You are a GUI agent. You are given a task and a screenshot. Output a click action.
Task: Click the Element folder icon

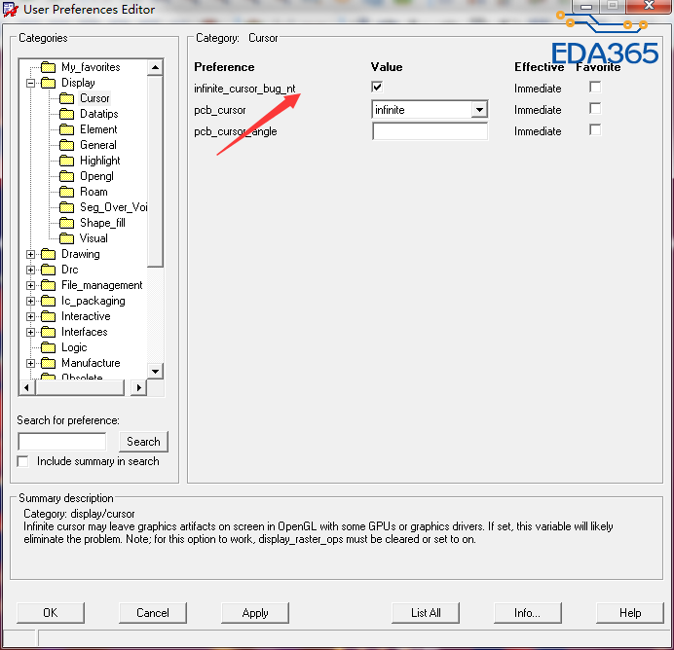point(66,129)
